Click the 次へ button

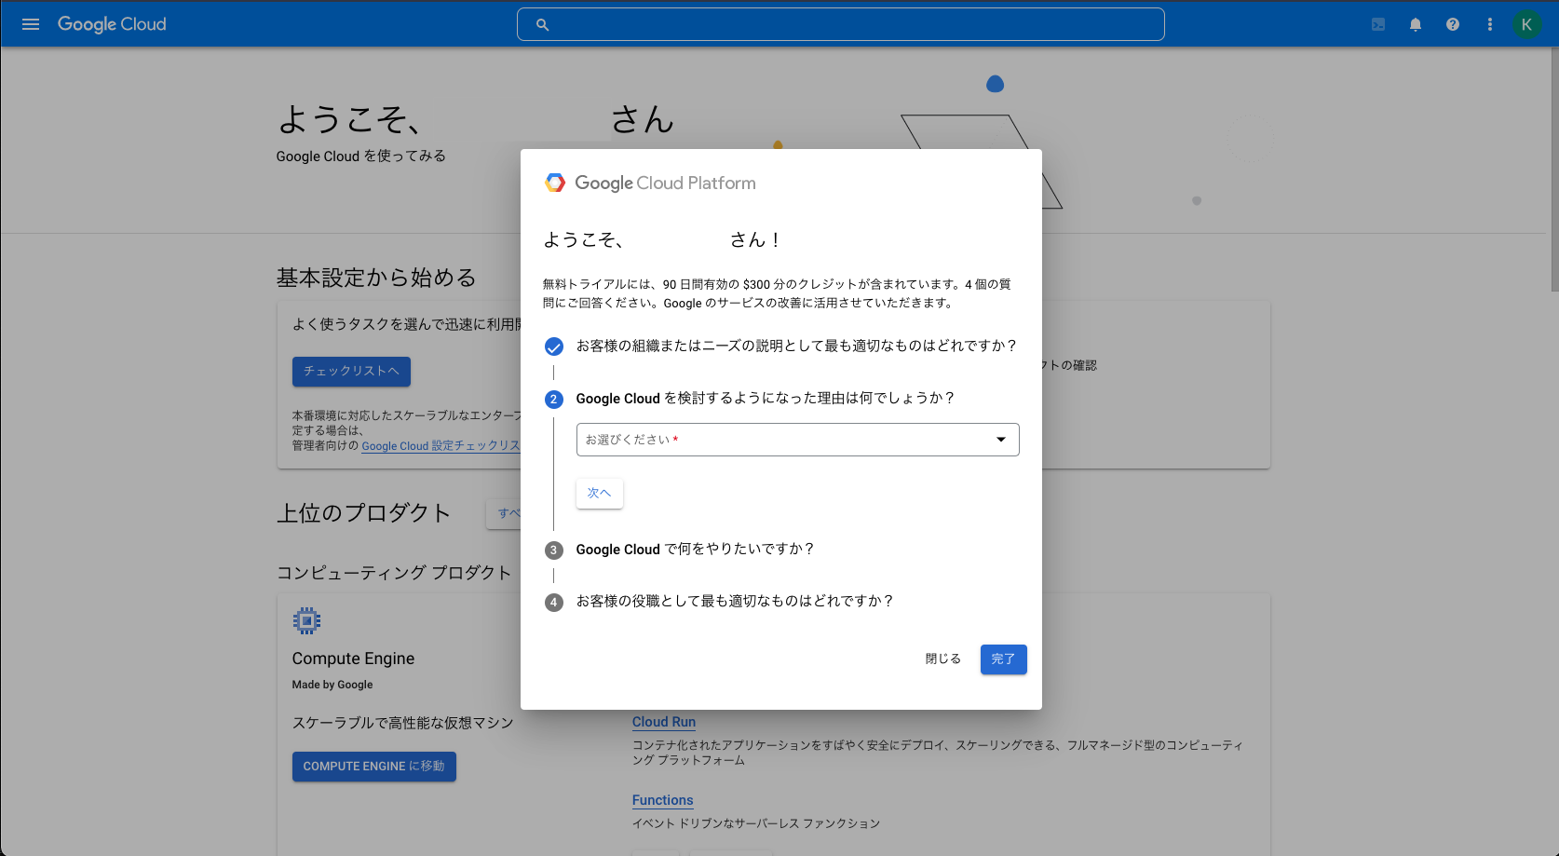pos(600,493)
